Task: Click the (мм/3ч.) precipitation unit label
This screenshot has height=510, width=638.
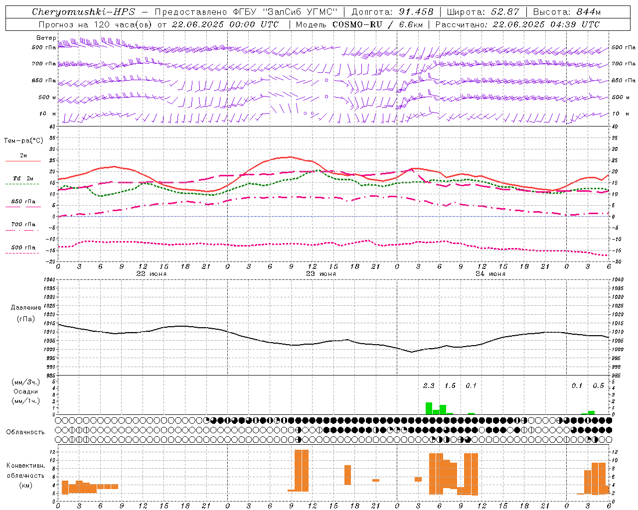Action: [x=26, y=382]
